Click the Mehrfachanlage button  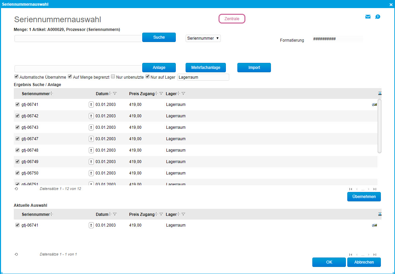coord(205,68)
